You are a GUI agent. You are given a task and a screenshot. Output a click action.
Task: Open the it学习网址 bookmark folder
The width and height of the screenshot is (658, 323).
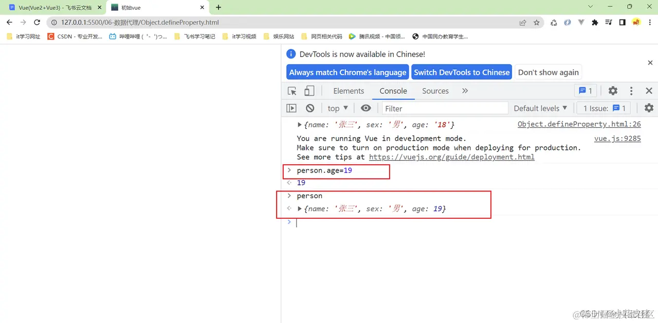pos(24,36)
